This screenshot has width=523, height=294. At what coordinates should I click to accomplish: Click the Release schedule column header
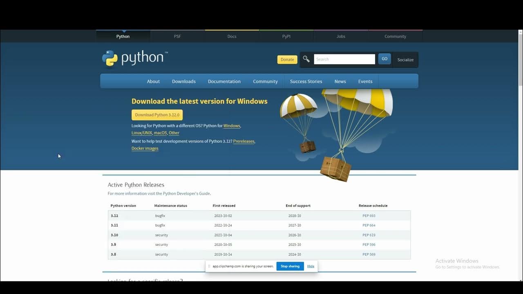[373, 206]
